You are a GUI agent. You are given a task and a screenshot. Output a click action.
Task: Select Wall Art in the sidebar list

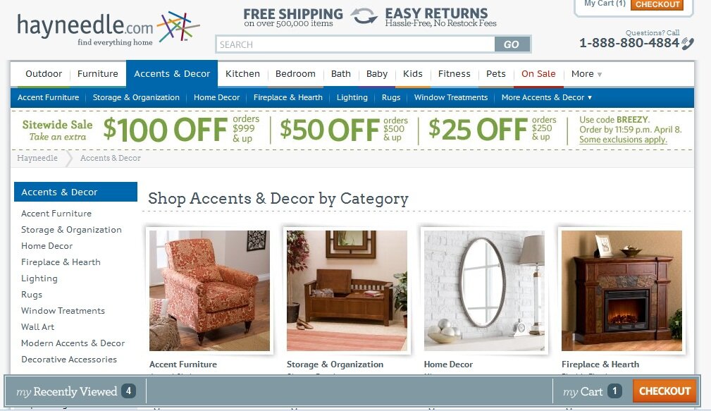[37, 327]
